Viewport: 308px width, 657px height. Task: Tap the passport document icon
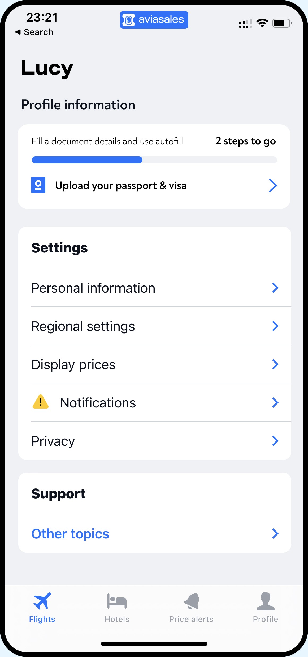click(38, 185)
